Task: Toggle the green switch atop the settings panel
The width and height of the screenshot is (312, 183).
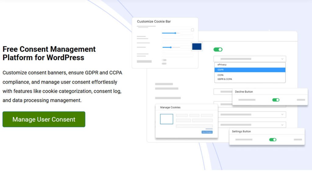Action: [218, 49]
